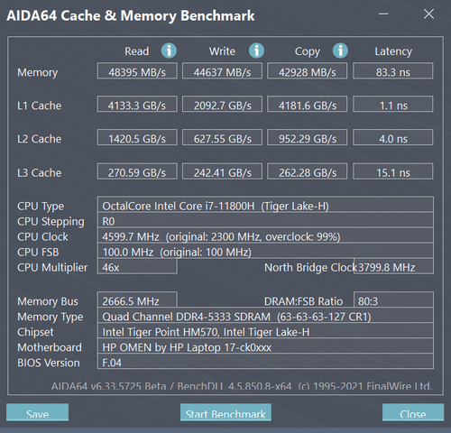Click the Save button
Screen dimensions: 451x433
coord(37,412)
